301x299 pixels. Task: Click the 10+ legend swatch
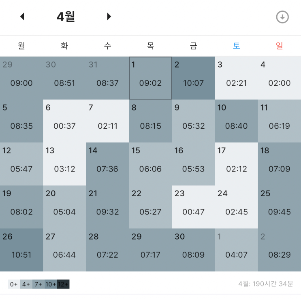[51, 284]
